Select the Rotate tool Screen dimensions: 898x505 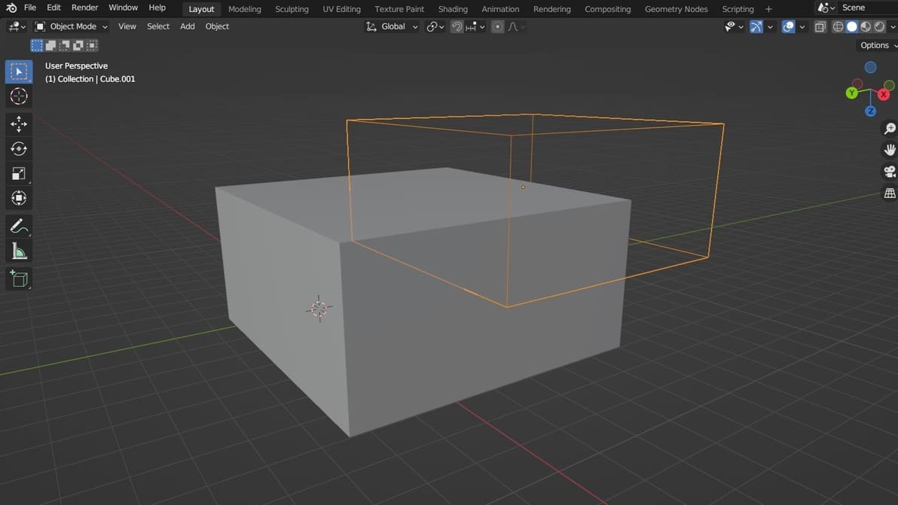point(18,148)
